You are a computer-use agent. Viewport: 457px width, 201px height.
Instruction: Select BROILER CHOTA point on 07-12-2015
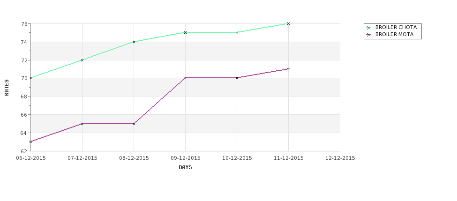(x=82, y=60)
